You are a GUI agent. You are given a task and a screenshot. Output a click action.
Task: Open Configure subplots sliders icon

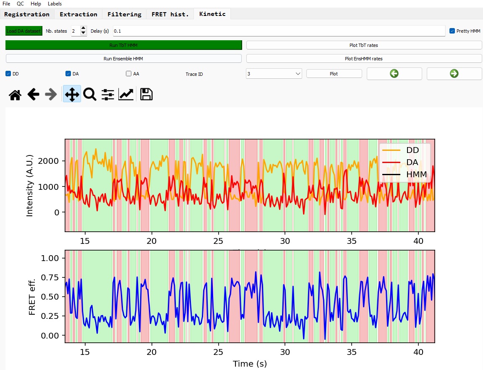[x=107, y=94]
